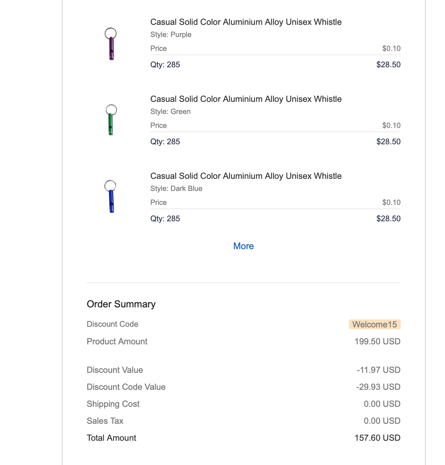Click the green whistle product image

pos(111,120)
